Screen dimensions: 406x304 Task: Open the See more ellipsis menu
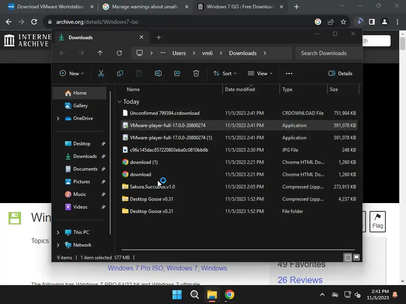pos(289,73)
